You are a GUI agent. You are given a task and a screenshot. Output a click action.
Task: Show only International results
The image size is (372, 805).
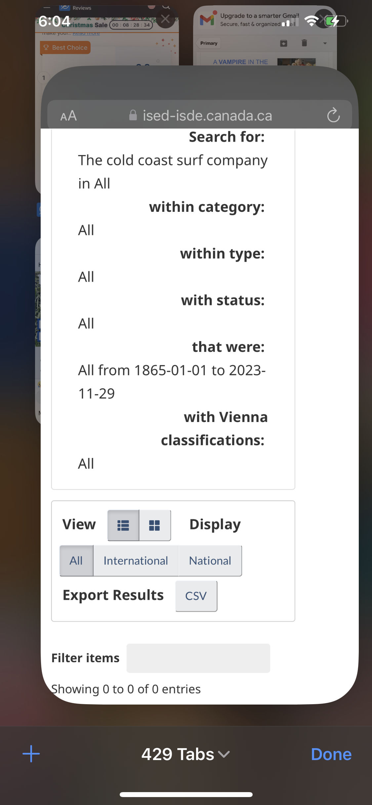point(136,561)
